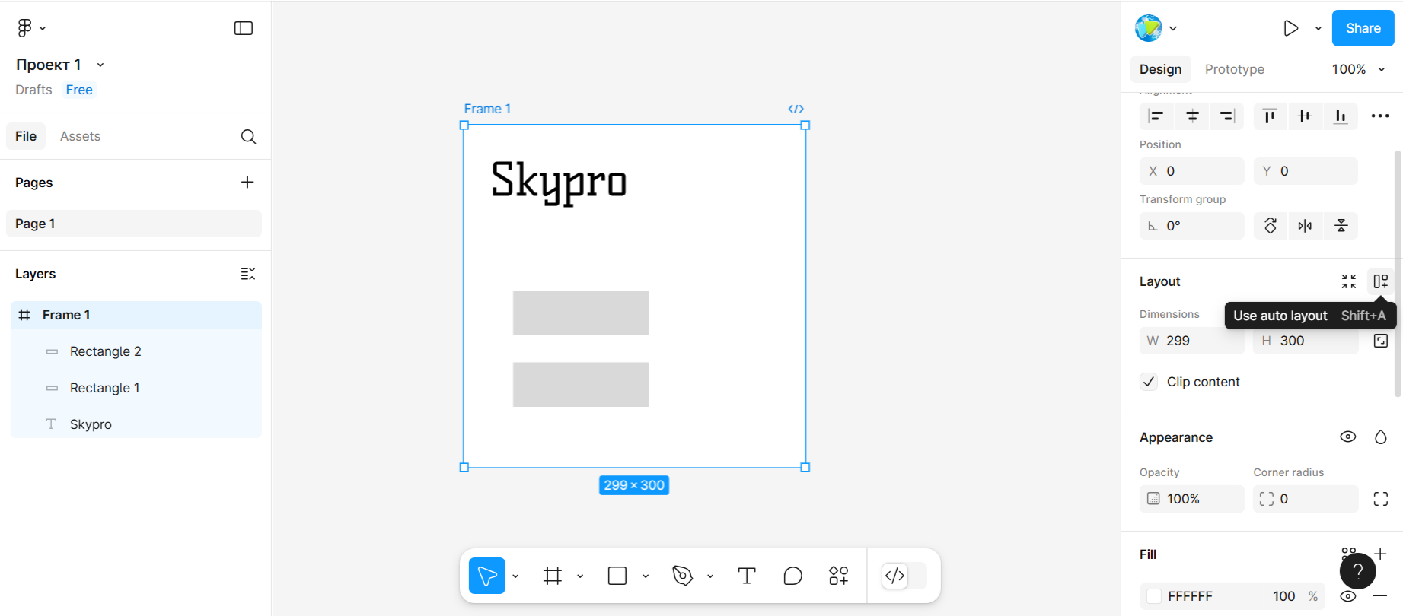This screenshot has height=616, width=1403.
Task: Switch to the Assets tab
Action: click(80, 136)
